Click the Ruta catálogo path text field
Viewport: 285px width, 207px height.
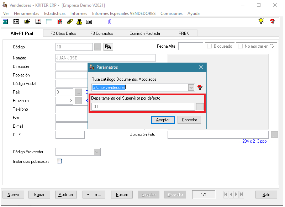tap(140, 87)
